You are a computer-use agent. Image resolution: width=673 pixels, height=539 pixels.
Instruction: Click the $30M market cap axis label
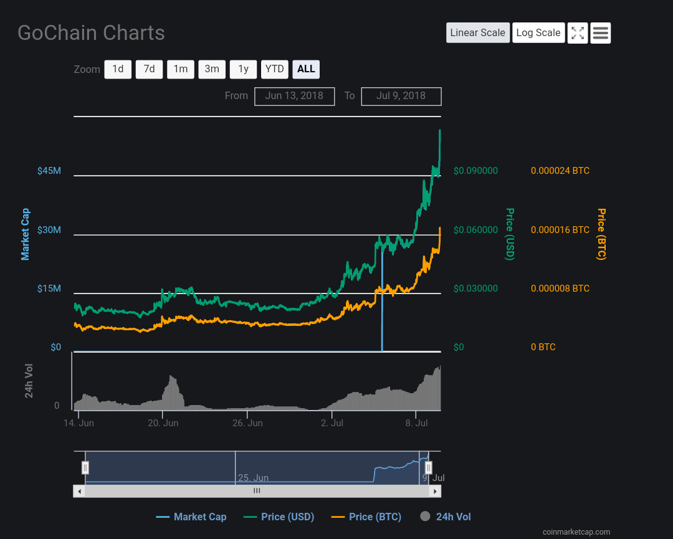pyautogui.click(x=49, y=230)
